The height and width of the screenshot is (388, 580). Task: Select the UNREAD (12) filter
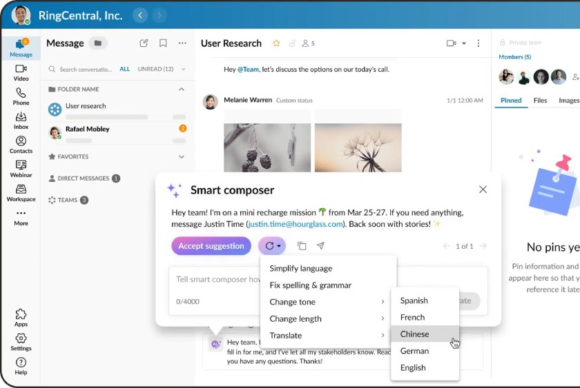(155, 69)
